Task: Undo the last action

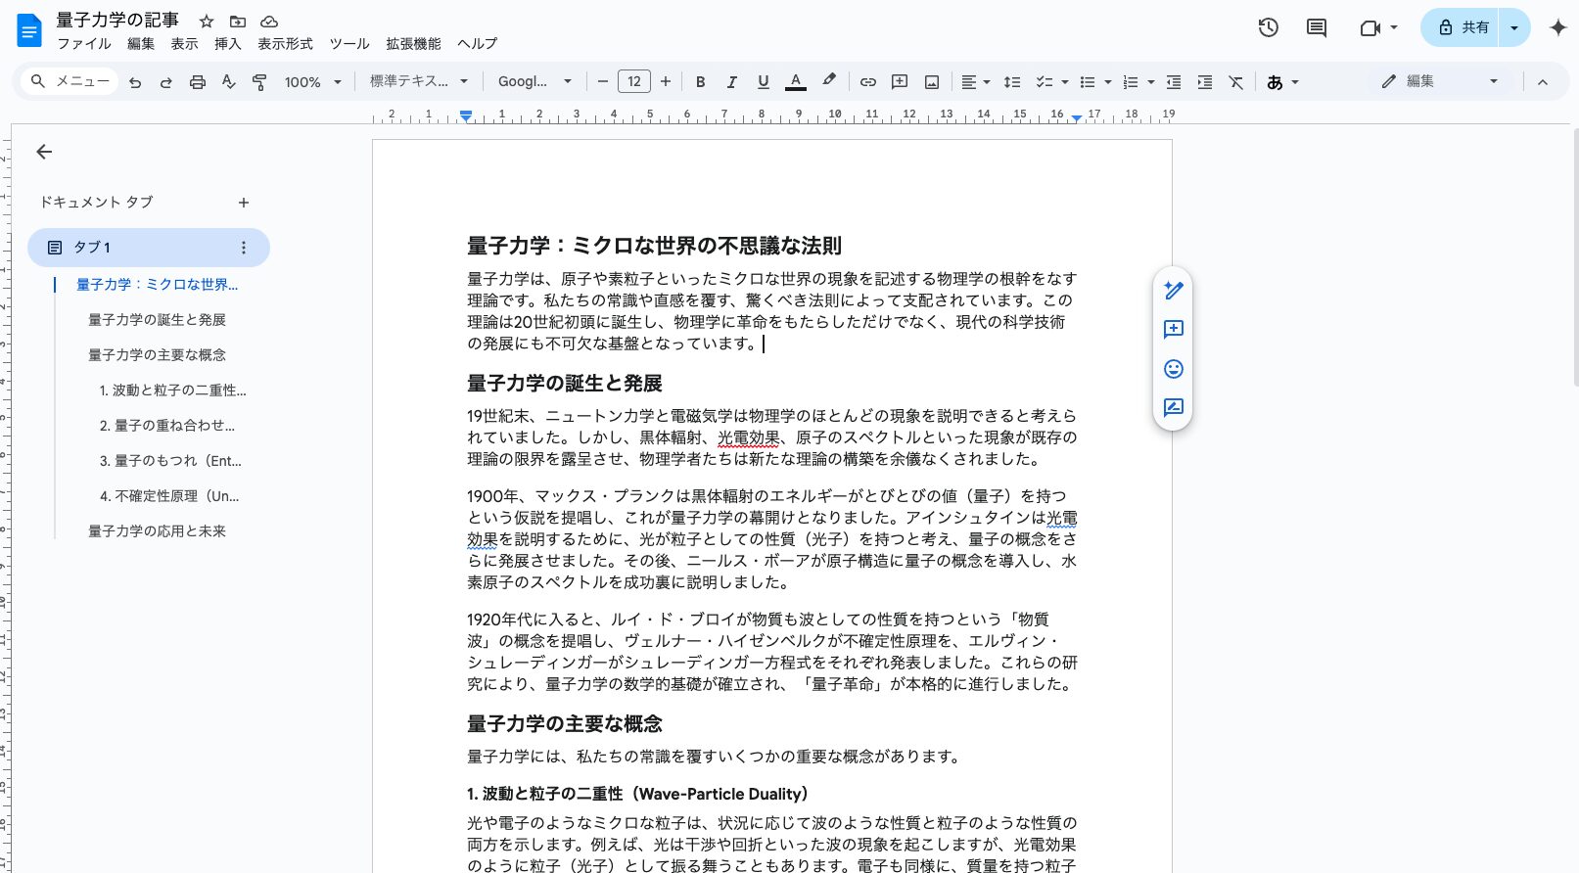Action: (x=135, y=82)
